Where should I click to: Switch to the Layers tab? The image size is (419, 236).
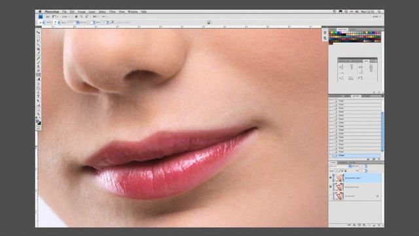(333, 163)
